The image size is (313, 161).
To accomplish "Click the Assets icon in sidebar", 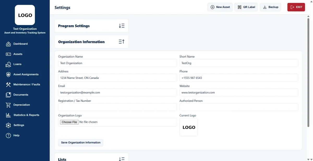I will tap(8, 54).
